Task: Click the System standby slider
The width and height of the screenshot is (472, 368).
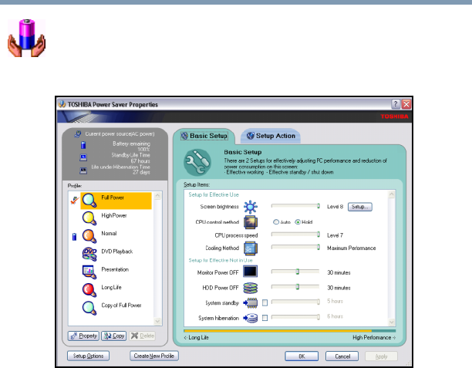Action: tap(295, 302)
